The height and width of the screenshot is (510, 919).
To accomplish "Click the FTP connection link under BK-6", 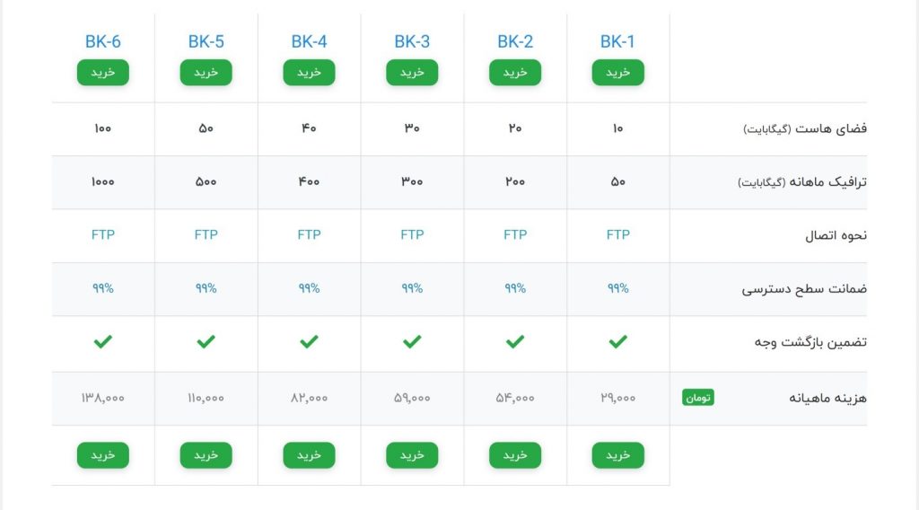I will [102, 234].
